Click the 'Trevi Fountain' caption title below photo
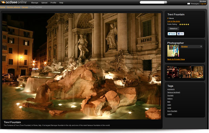This screenshot has height=133, width=209. point(12,122)
